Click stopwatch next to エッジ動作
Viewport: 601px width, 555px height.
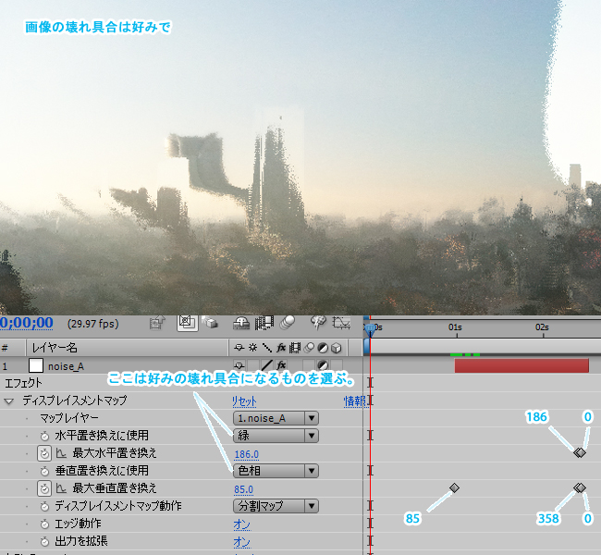(43, 523)
